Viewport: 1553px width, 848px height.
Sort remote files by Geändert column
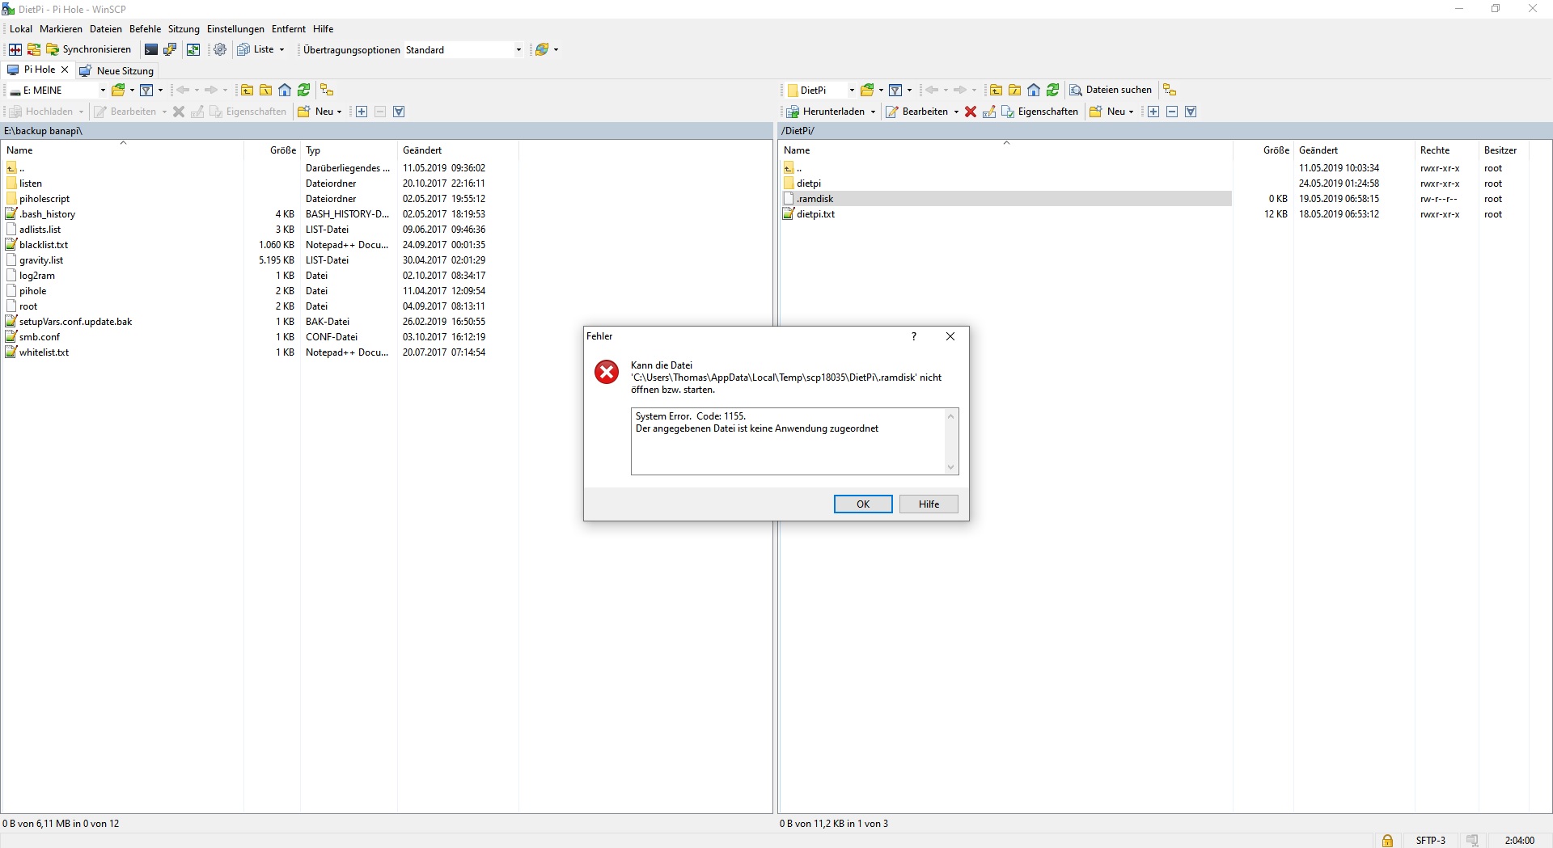pyautogui.click(x=1318, y=150)
